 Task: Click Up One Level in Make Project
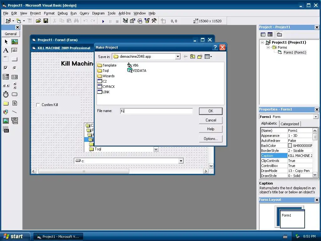point(192,56)
